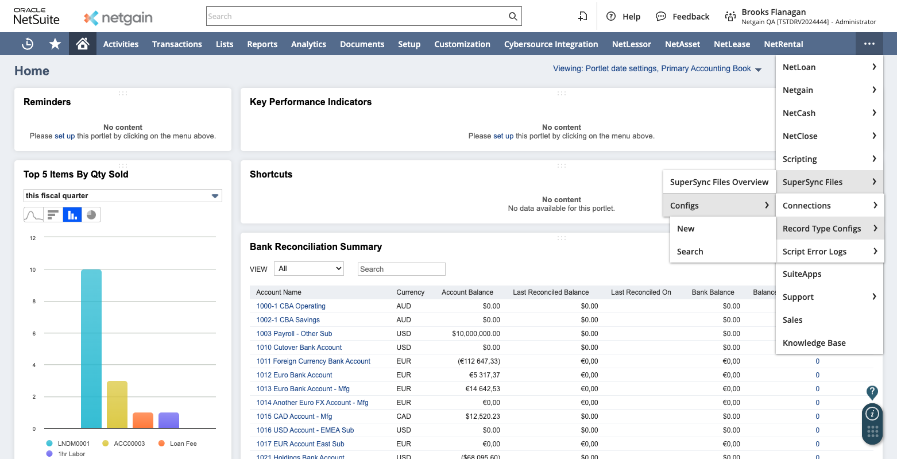Click the Shortcuts star icon
Viewport: 897px width, 459px height.
tap(55, 44)
